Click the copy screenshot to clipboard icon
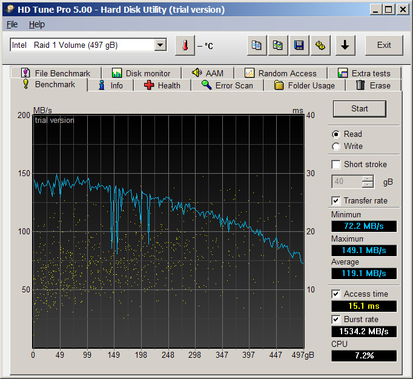Viewport: 413px width, 379px height. (278, 45)
